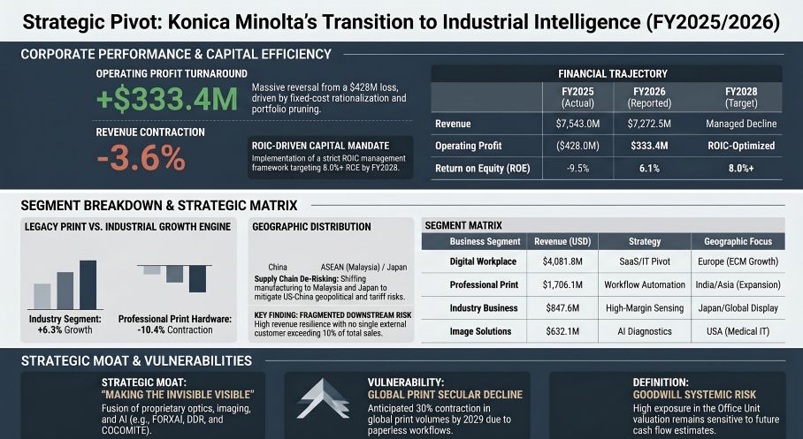
Task: Click the '$1,706.1M' revenue cell
Action: [x=562, y=285]
